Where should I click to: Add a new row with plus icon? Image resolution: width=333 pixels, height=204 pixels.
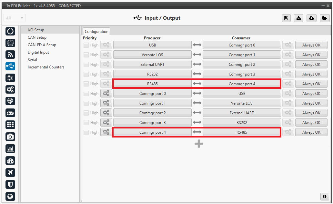(199, 144)
